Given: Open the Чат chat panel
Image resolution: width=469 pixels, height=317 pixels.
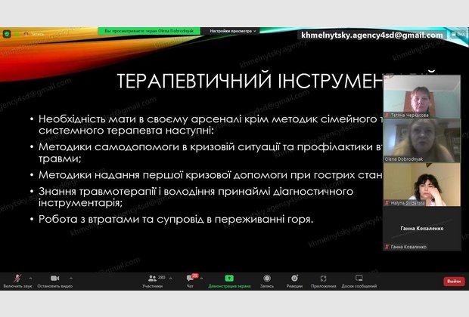Looking at the screenshot, I should tap(190, 282).
